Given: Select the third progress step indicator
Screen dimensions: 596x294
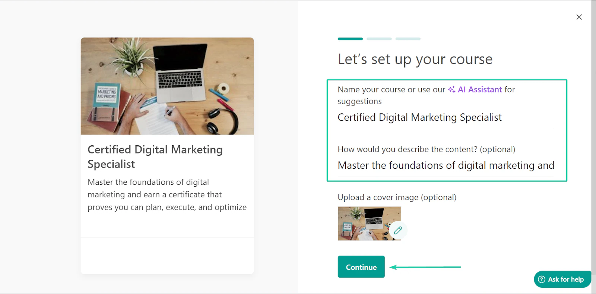Looking at the screenshot, I should [x=408, y=39].
